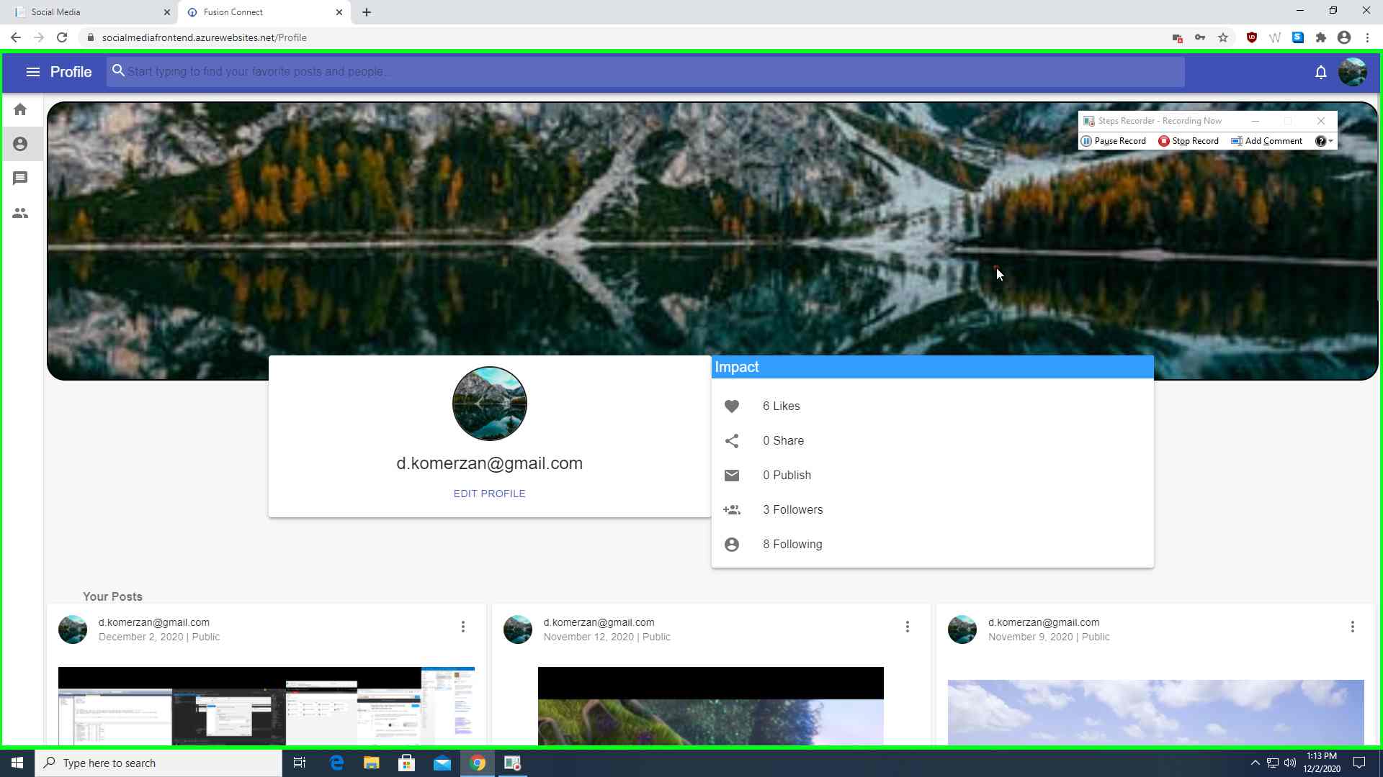This screenshot has width=1383, height=777.
Task: Click Pause Record in Steps Recorder
Action: (1114, 141)
